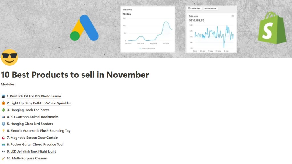Click the sunglasses emoji page icon

pos(9,57)
